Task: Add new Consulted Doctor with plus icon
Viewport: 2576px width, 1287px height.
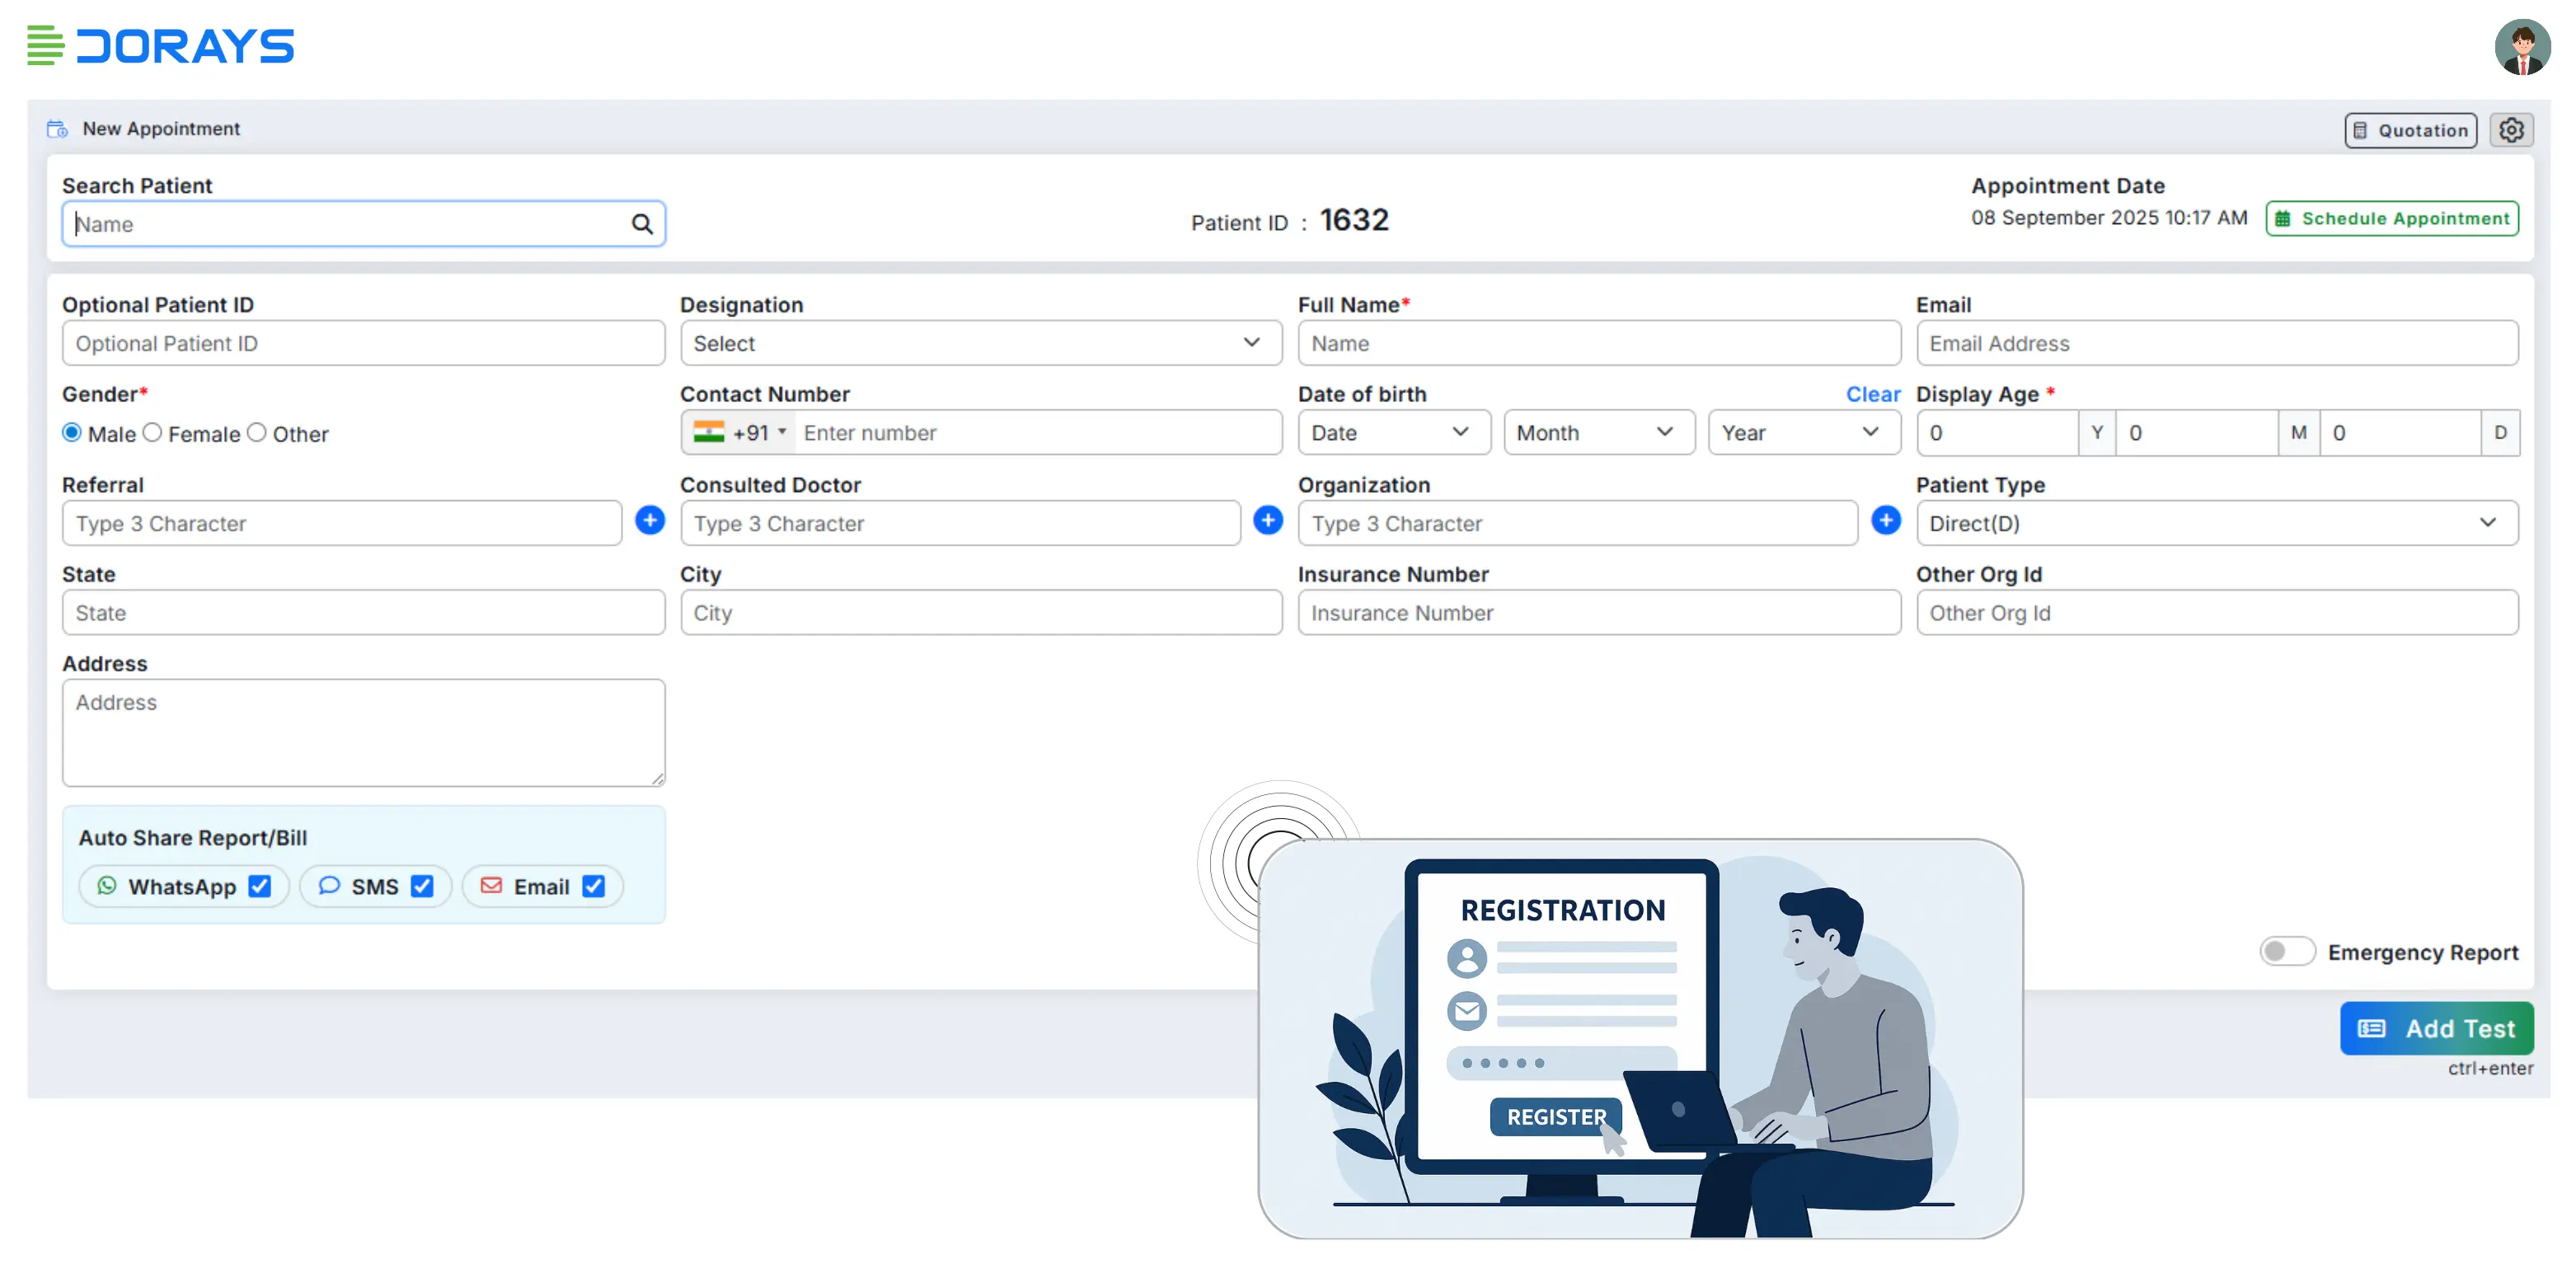Action: pyautogui.click(x=1267, y=521)
